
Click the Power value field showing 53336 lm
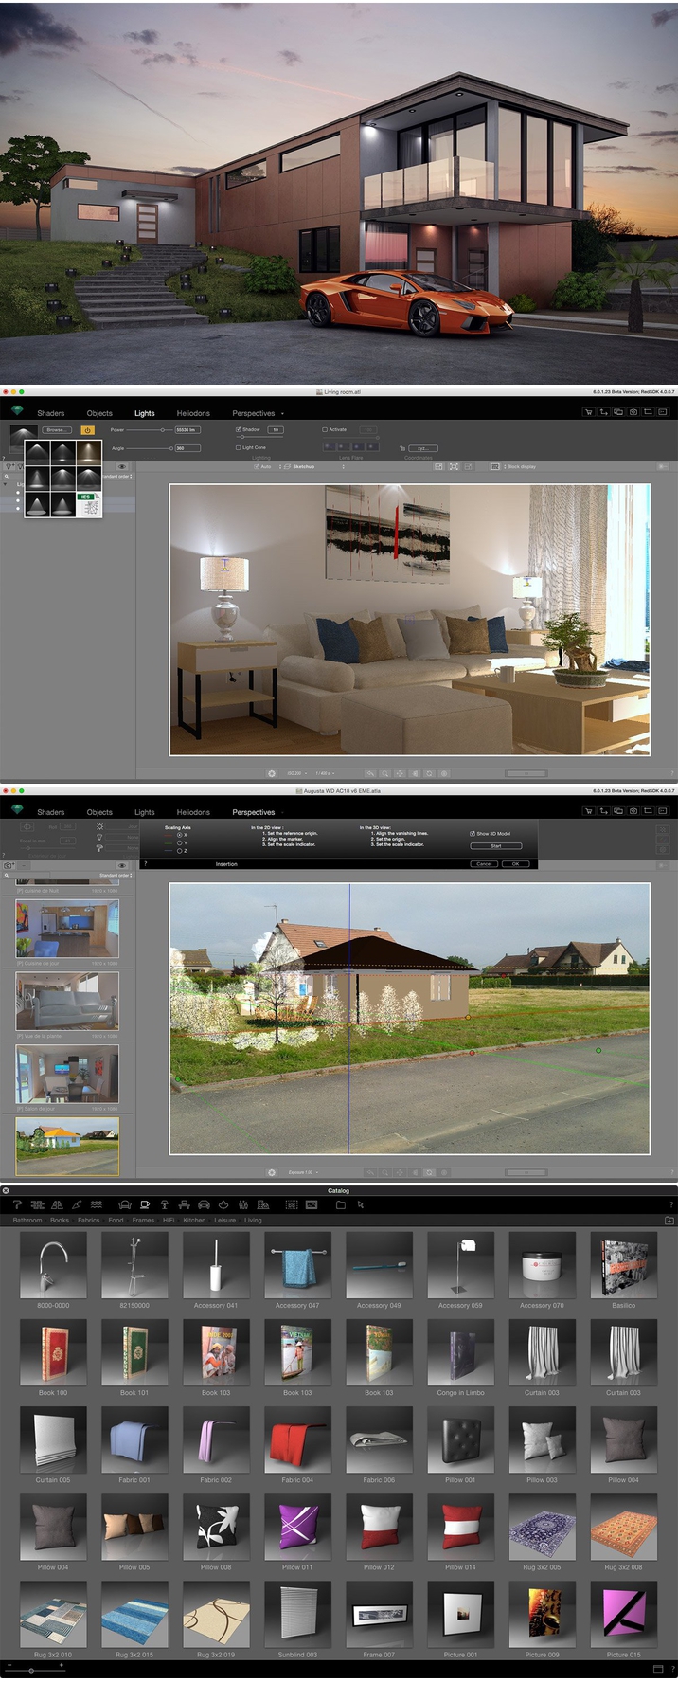click(x=187, y=430)
